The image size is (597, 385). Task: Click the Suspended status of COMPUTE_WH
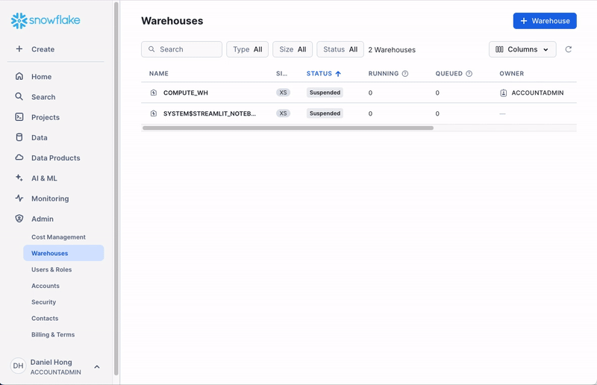325,93
